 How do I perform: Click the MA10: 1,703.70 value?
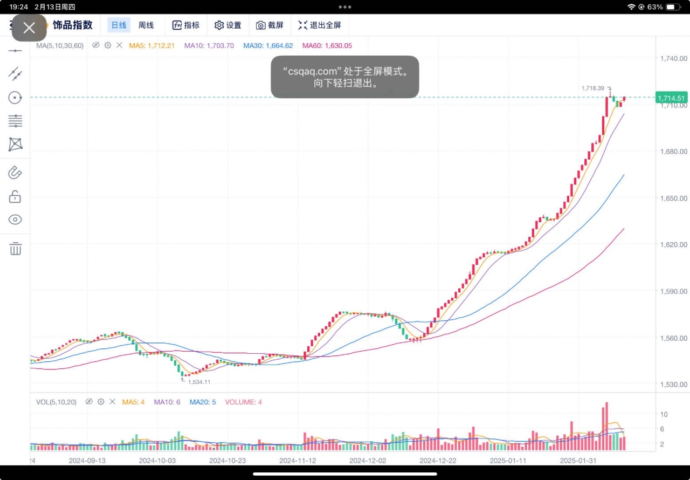(209, 45)
